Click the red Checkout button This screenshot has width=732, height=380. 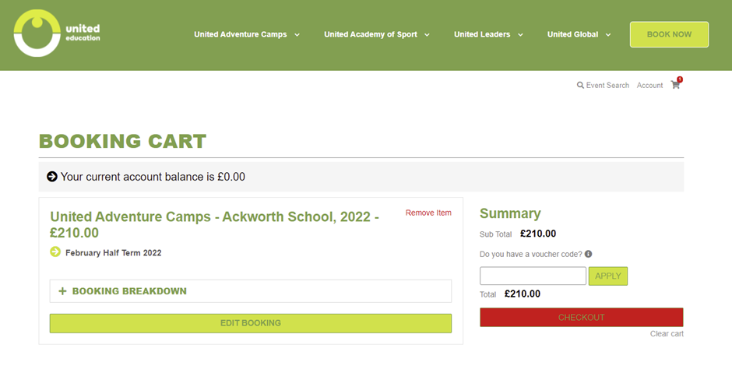[581, 318]
